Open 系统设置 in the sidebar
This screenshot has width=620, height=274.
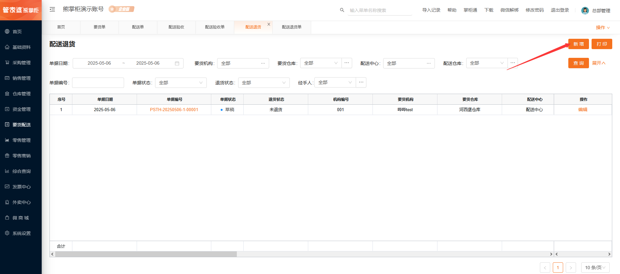click(21, 233)
